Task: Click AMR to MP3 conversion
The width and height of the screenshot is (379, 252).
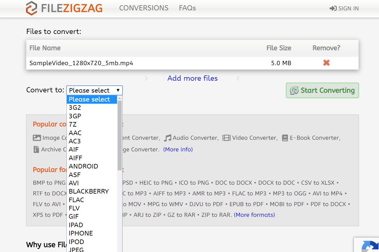Action: point(209,194)
